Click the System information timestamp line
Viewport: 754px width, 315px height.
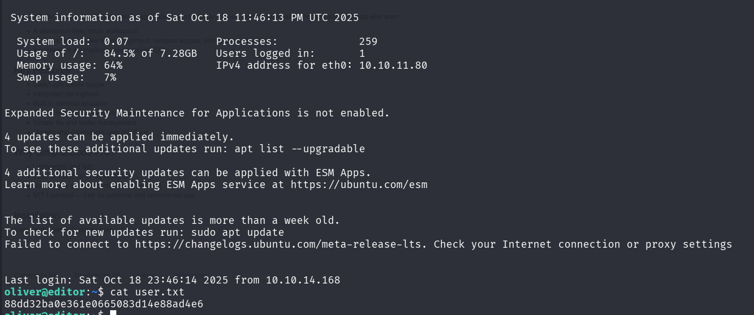(x=184, y=18)
